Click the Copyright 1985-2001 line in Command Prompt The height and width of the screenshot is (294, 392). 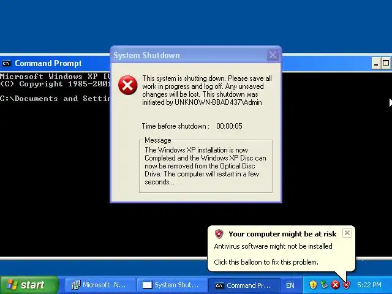click(55, 84)
